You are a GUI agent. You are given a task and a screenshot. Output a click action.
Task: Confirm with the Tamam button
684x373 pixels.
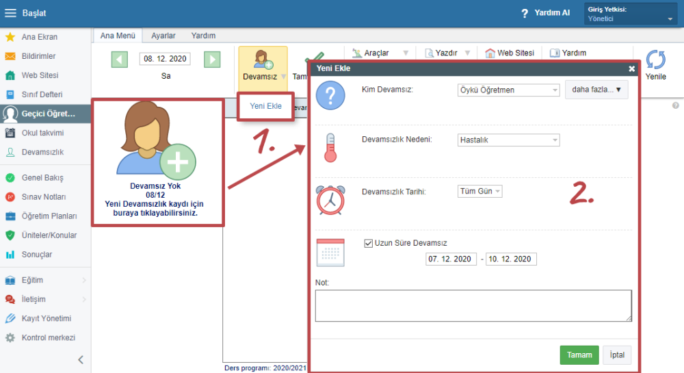(579, 355)
